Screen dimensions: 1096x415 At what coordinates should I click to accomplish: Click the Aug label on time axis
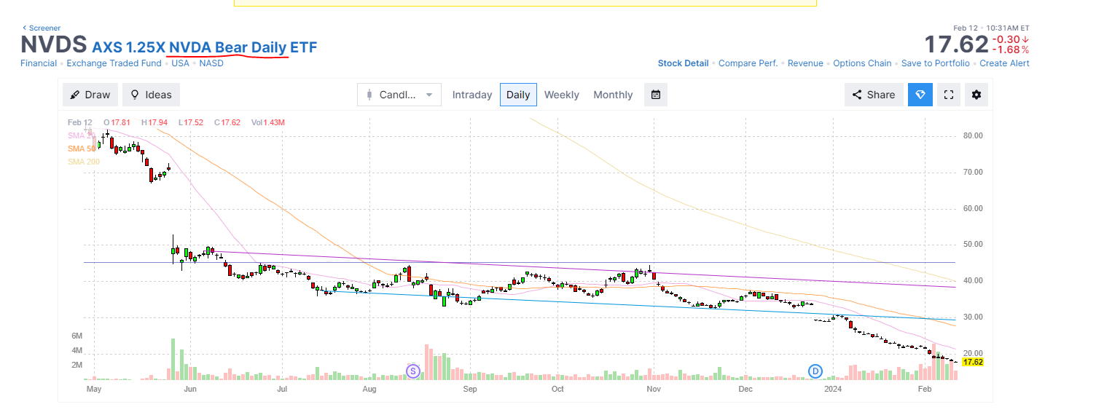(x=369, y=390)
